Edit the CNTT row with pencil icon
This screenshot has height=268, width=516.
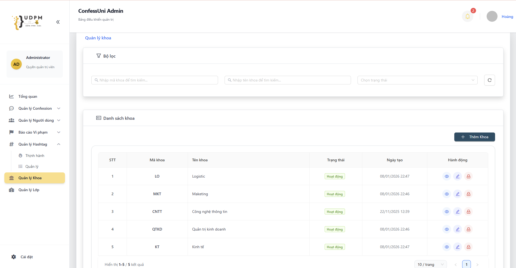pos(458,212)
